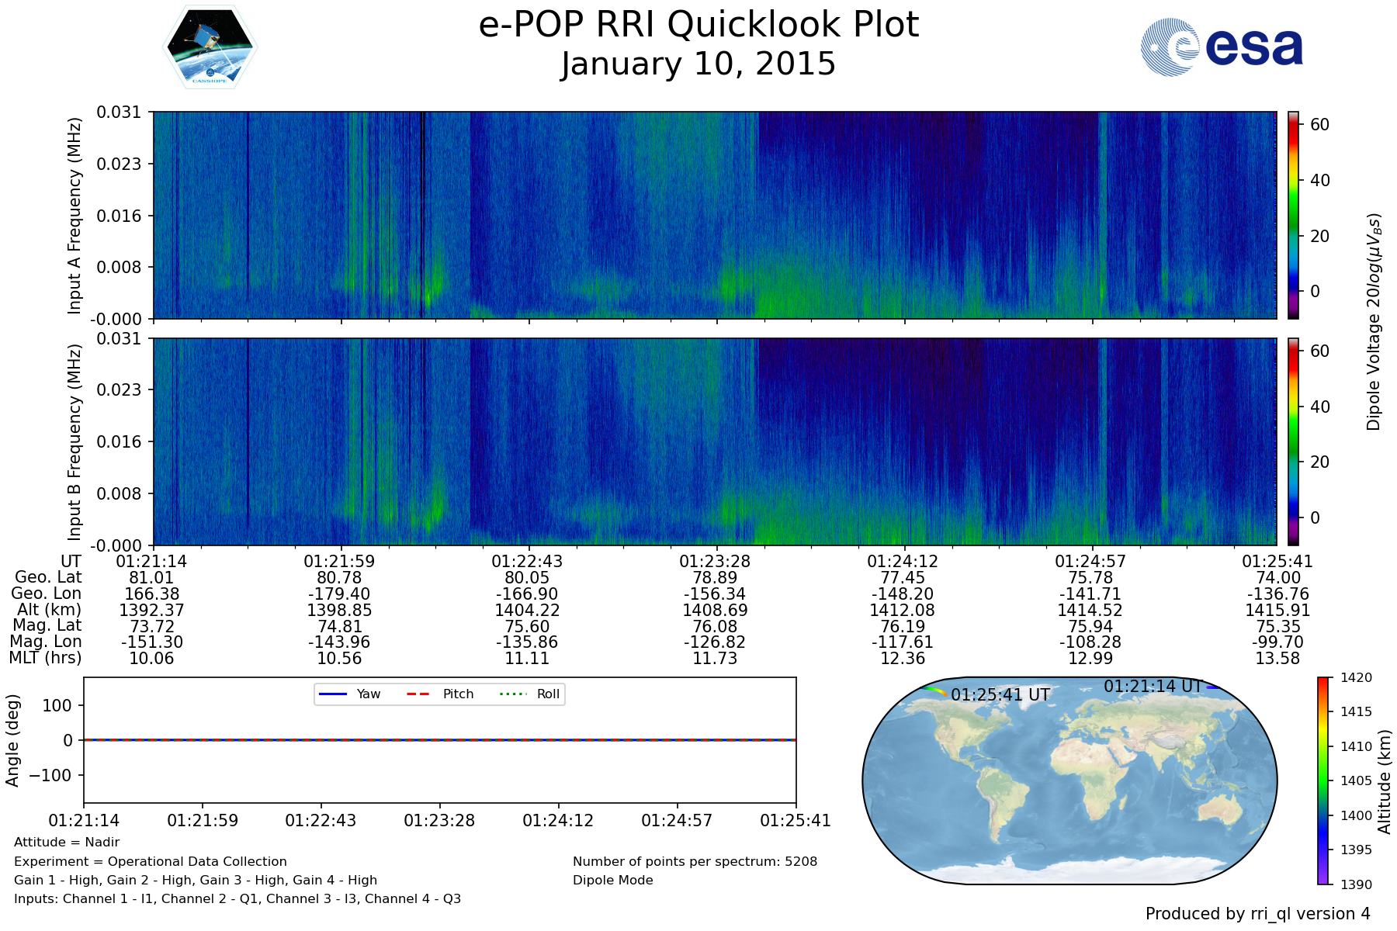Click the CASSIOPE satellite hexagon logo
1397x931 pixels.
pos(210,47)
